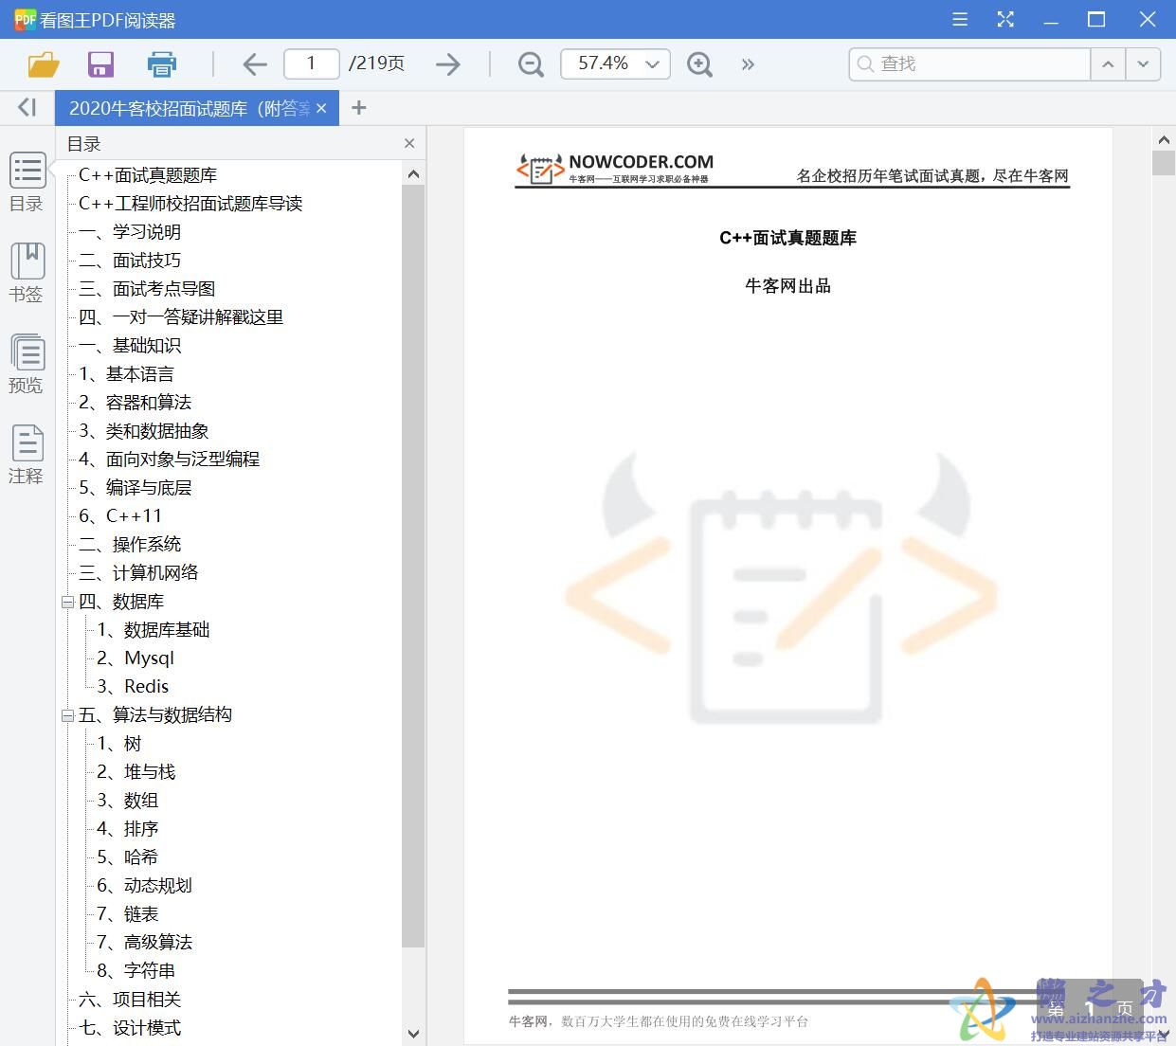The width and height of the screenshot is (1176, 1046).
Task: Zoom in with the plus magnifier
Action: point(699,64)
